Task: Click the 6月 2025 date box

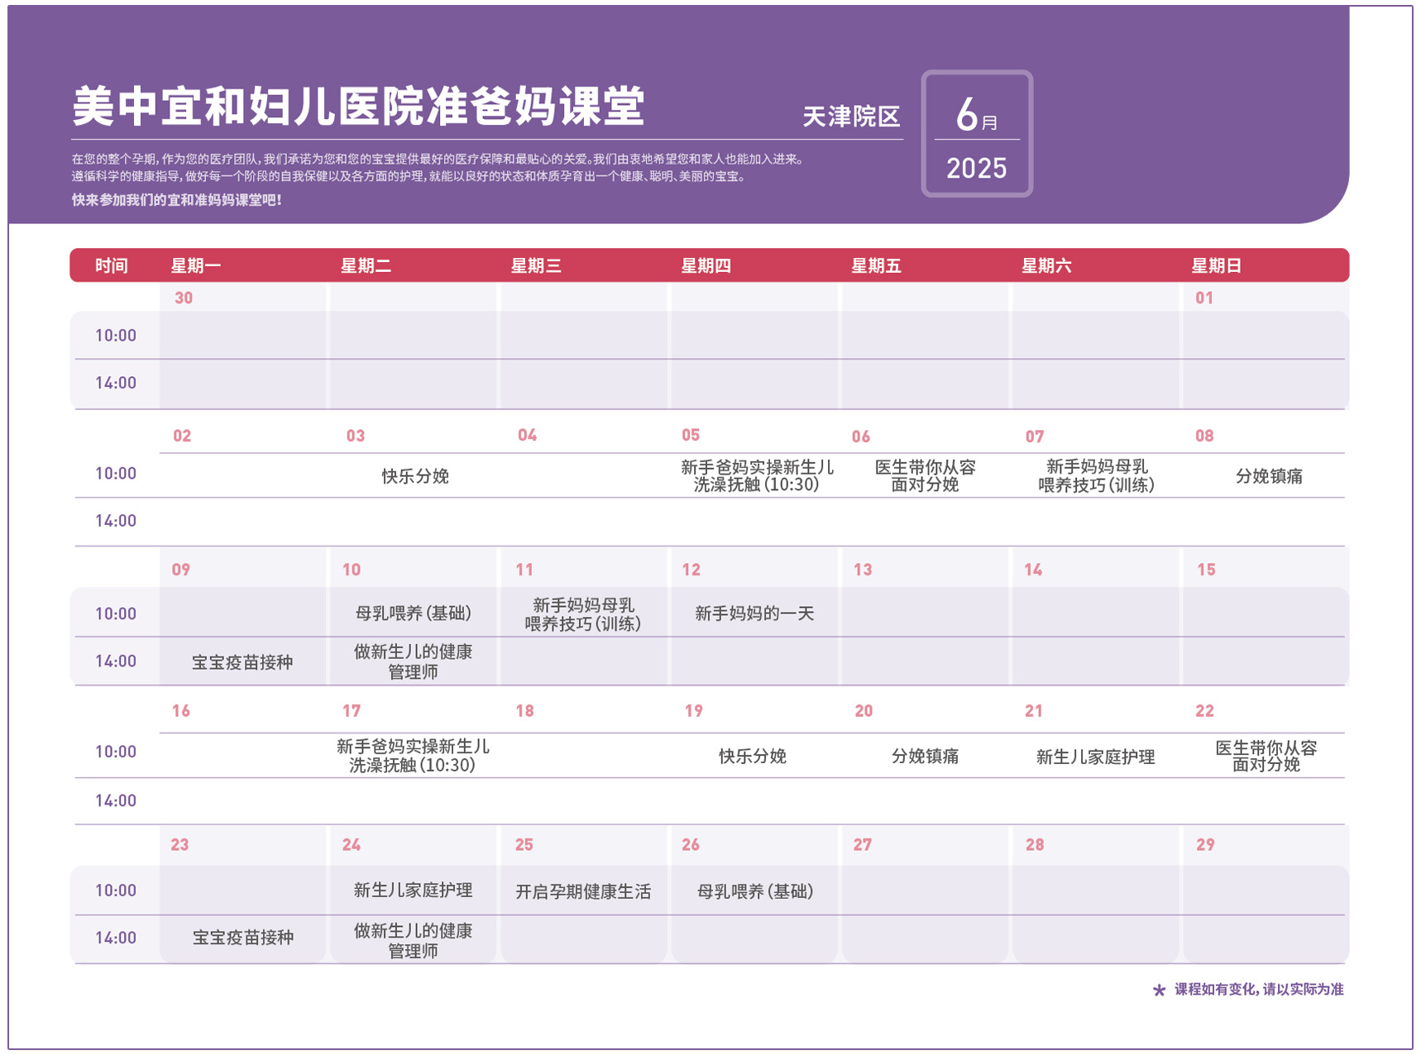Action: 976,134
